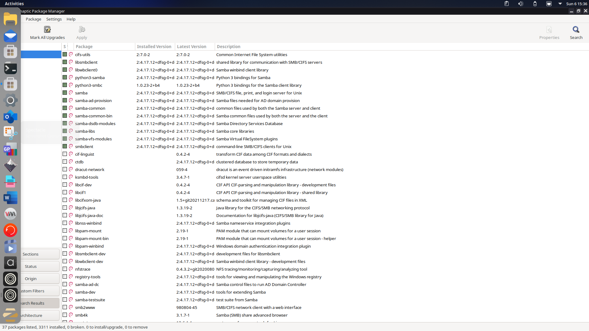Open the media player icon in dock
The image size is (589, 331).
point(10,247)
